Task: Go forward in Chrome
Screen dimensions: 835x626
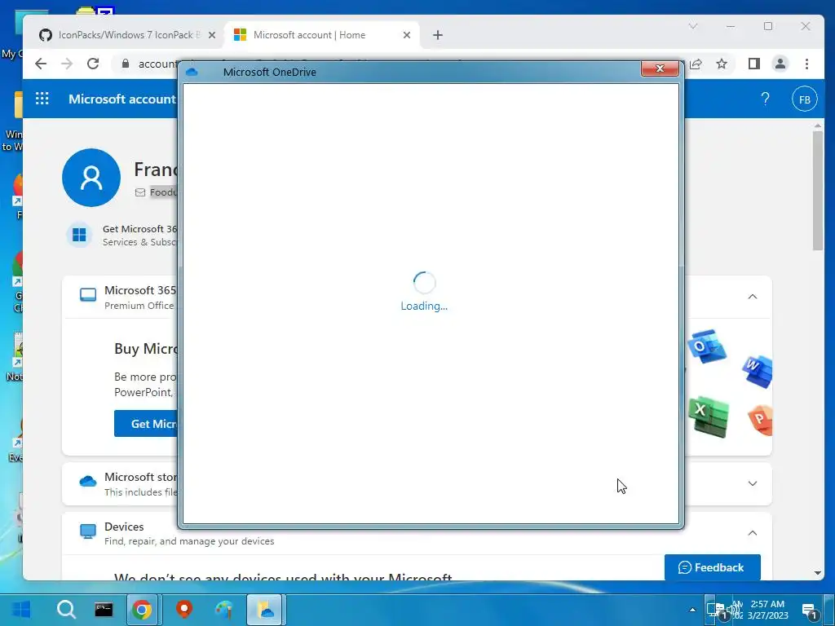Action: pos(67,64)
